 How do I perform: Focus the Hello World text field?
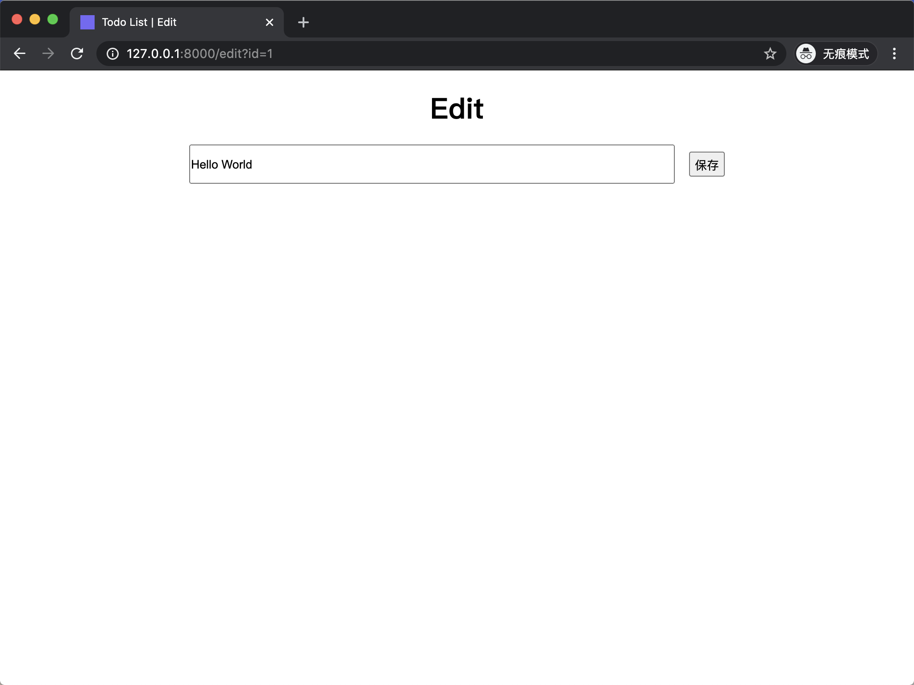[432, 164]
